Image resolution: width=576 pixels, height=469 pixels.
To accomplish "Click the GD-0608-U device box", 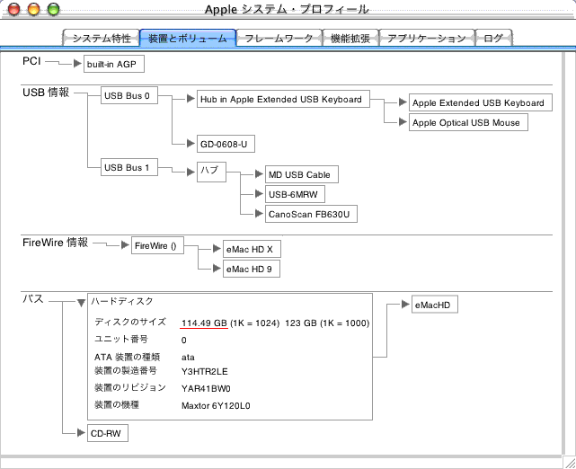I will pos(226,144).
